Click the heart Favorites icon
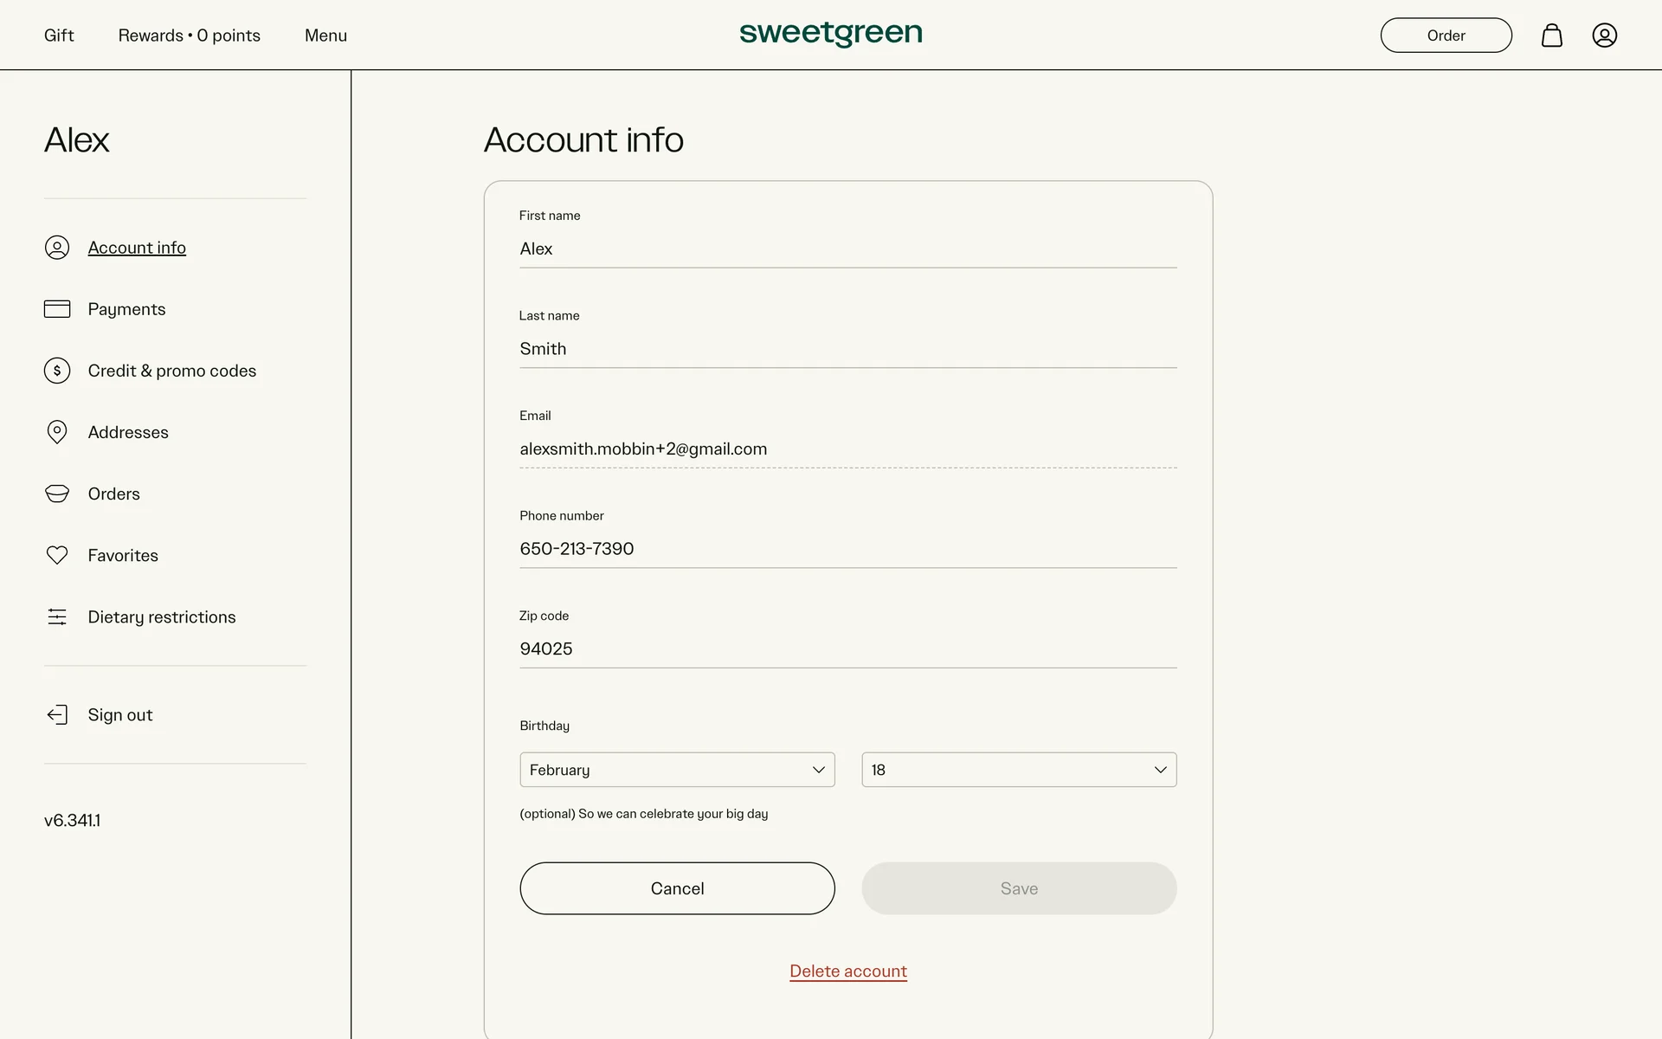This screenshot has height=1039, width=1662. [57, 555]
